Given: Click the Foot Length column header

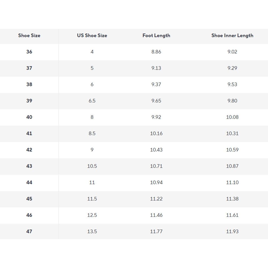Looking at the screenshot, I should coord(156,35).
